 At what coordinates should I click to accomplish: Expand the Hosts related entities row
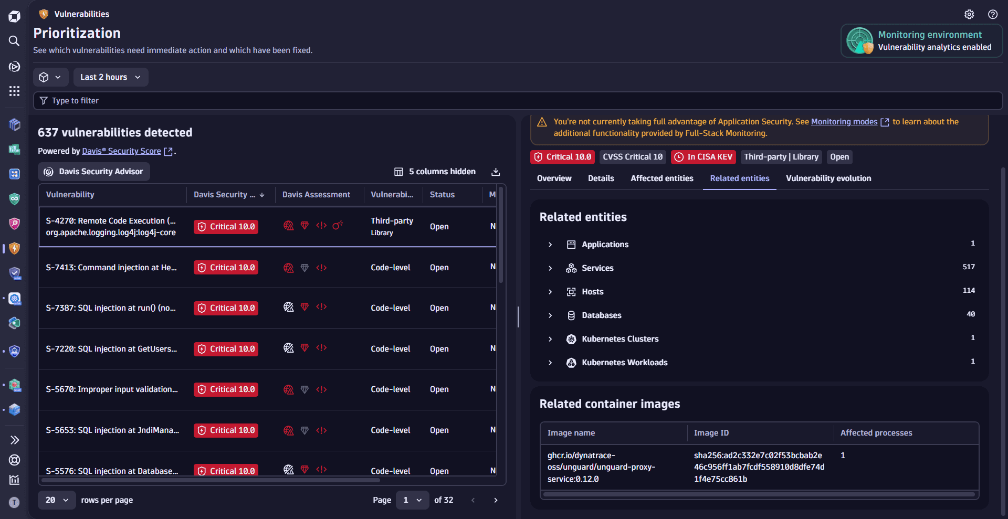(x=550, y=292)
